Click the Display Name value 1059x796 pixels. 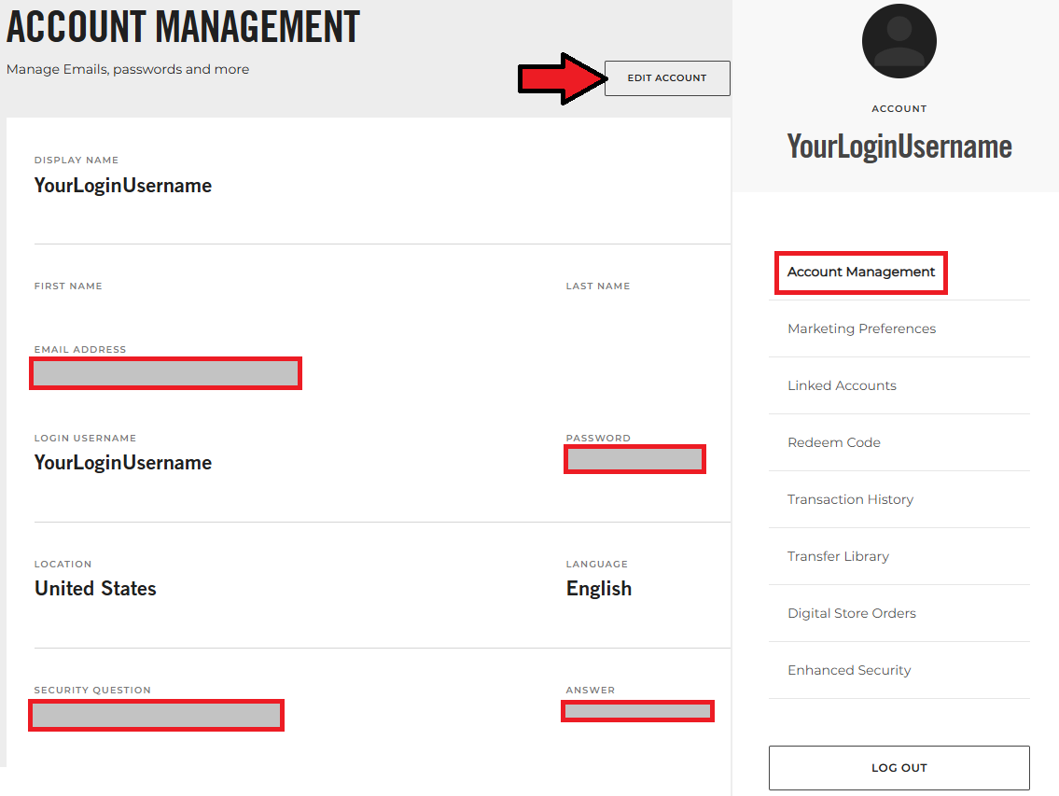[x=123, y=186]
